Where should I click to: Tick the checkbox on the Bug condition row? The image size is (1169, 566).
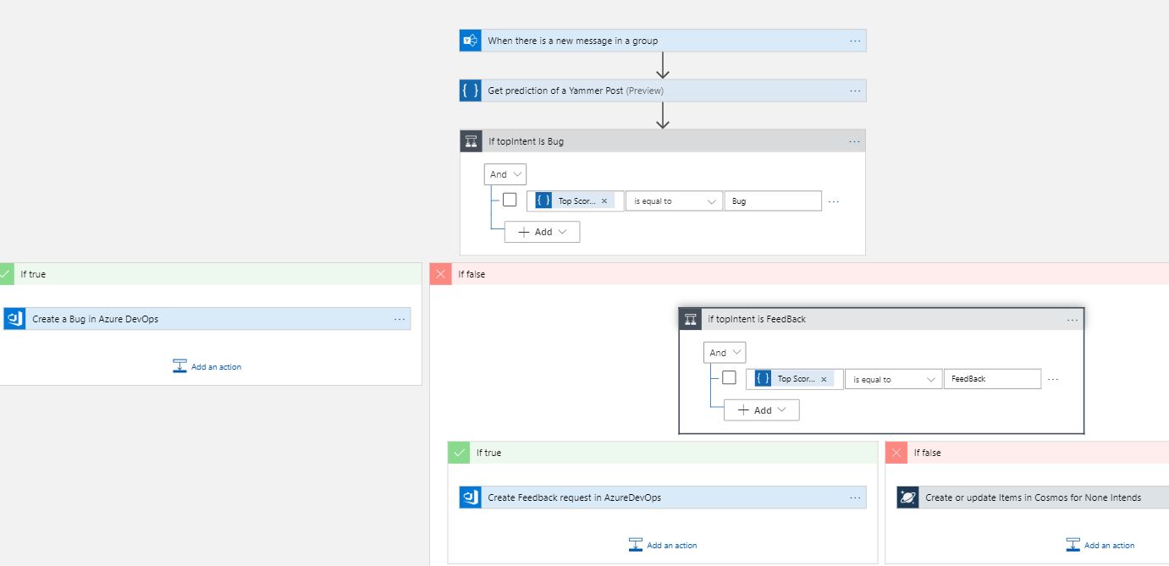pyautogui.click(x=510, y=200)
